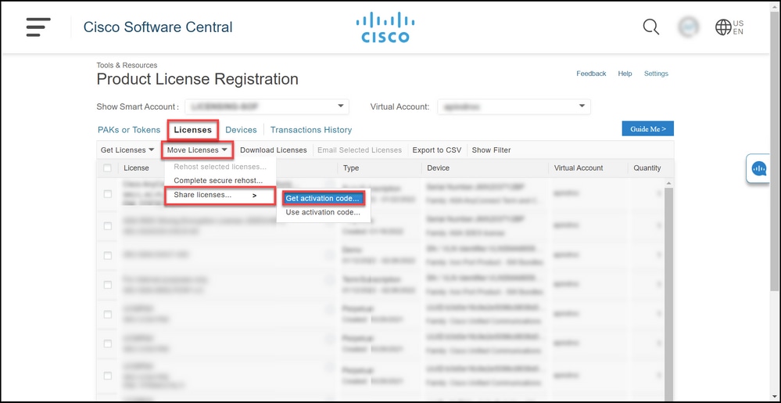
Task: Check the seventh license row checkbox
Action: (108, 376)
